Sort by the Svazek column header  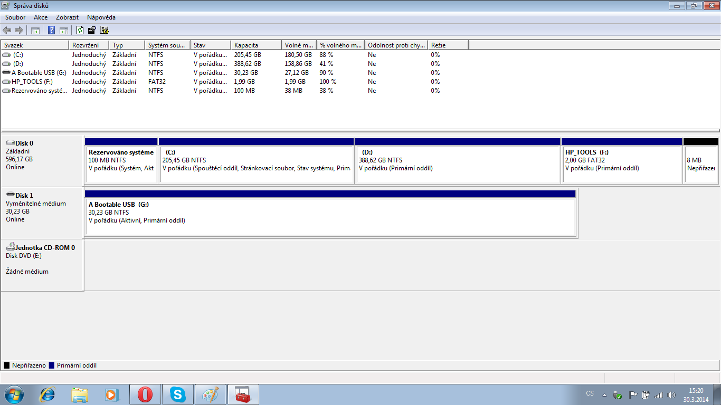click(x=35, y=45)
